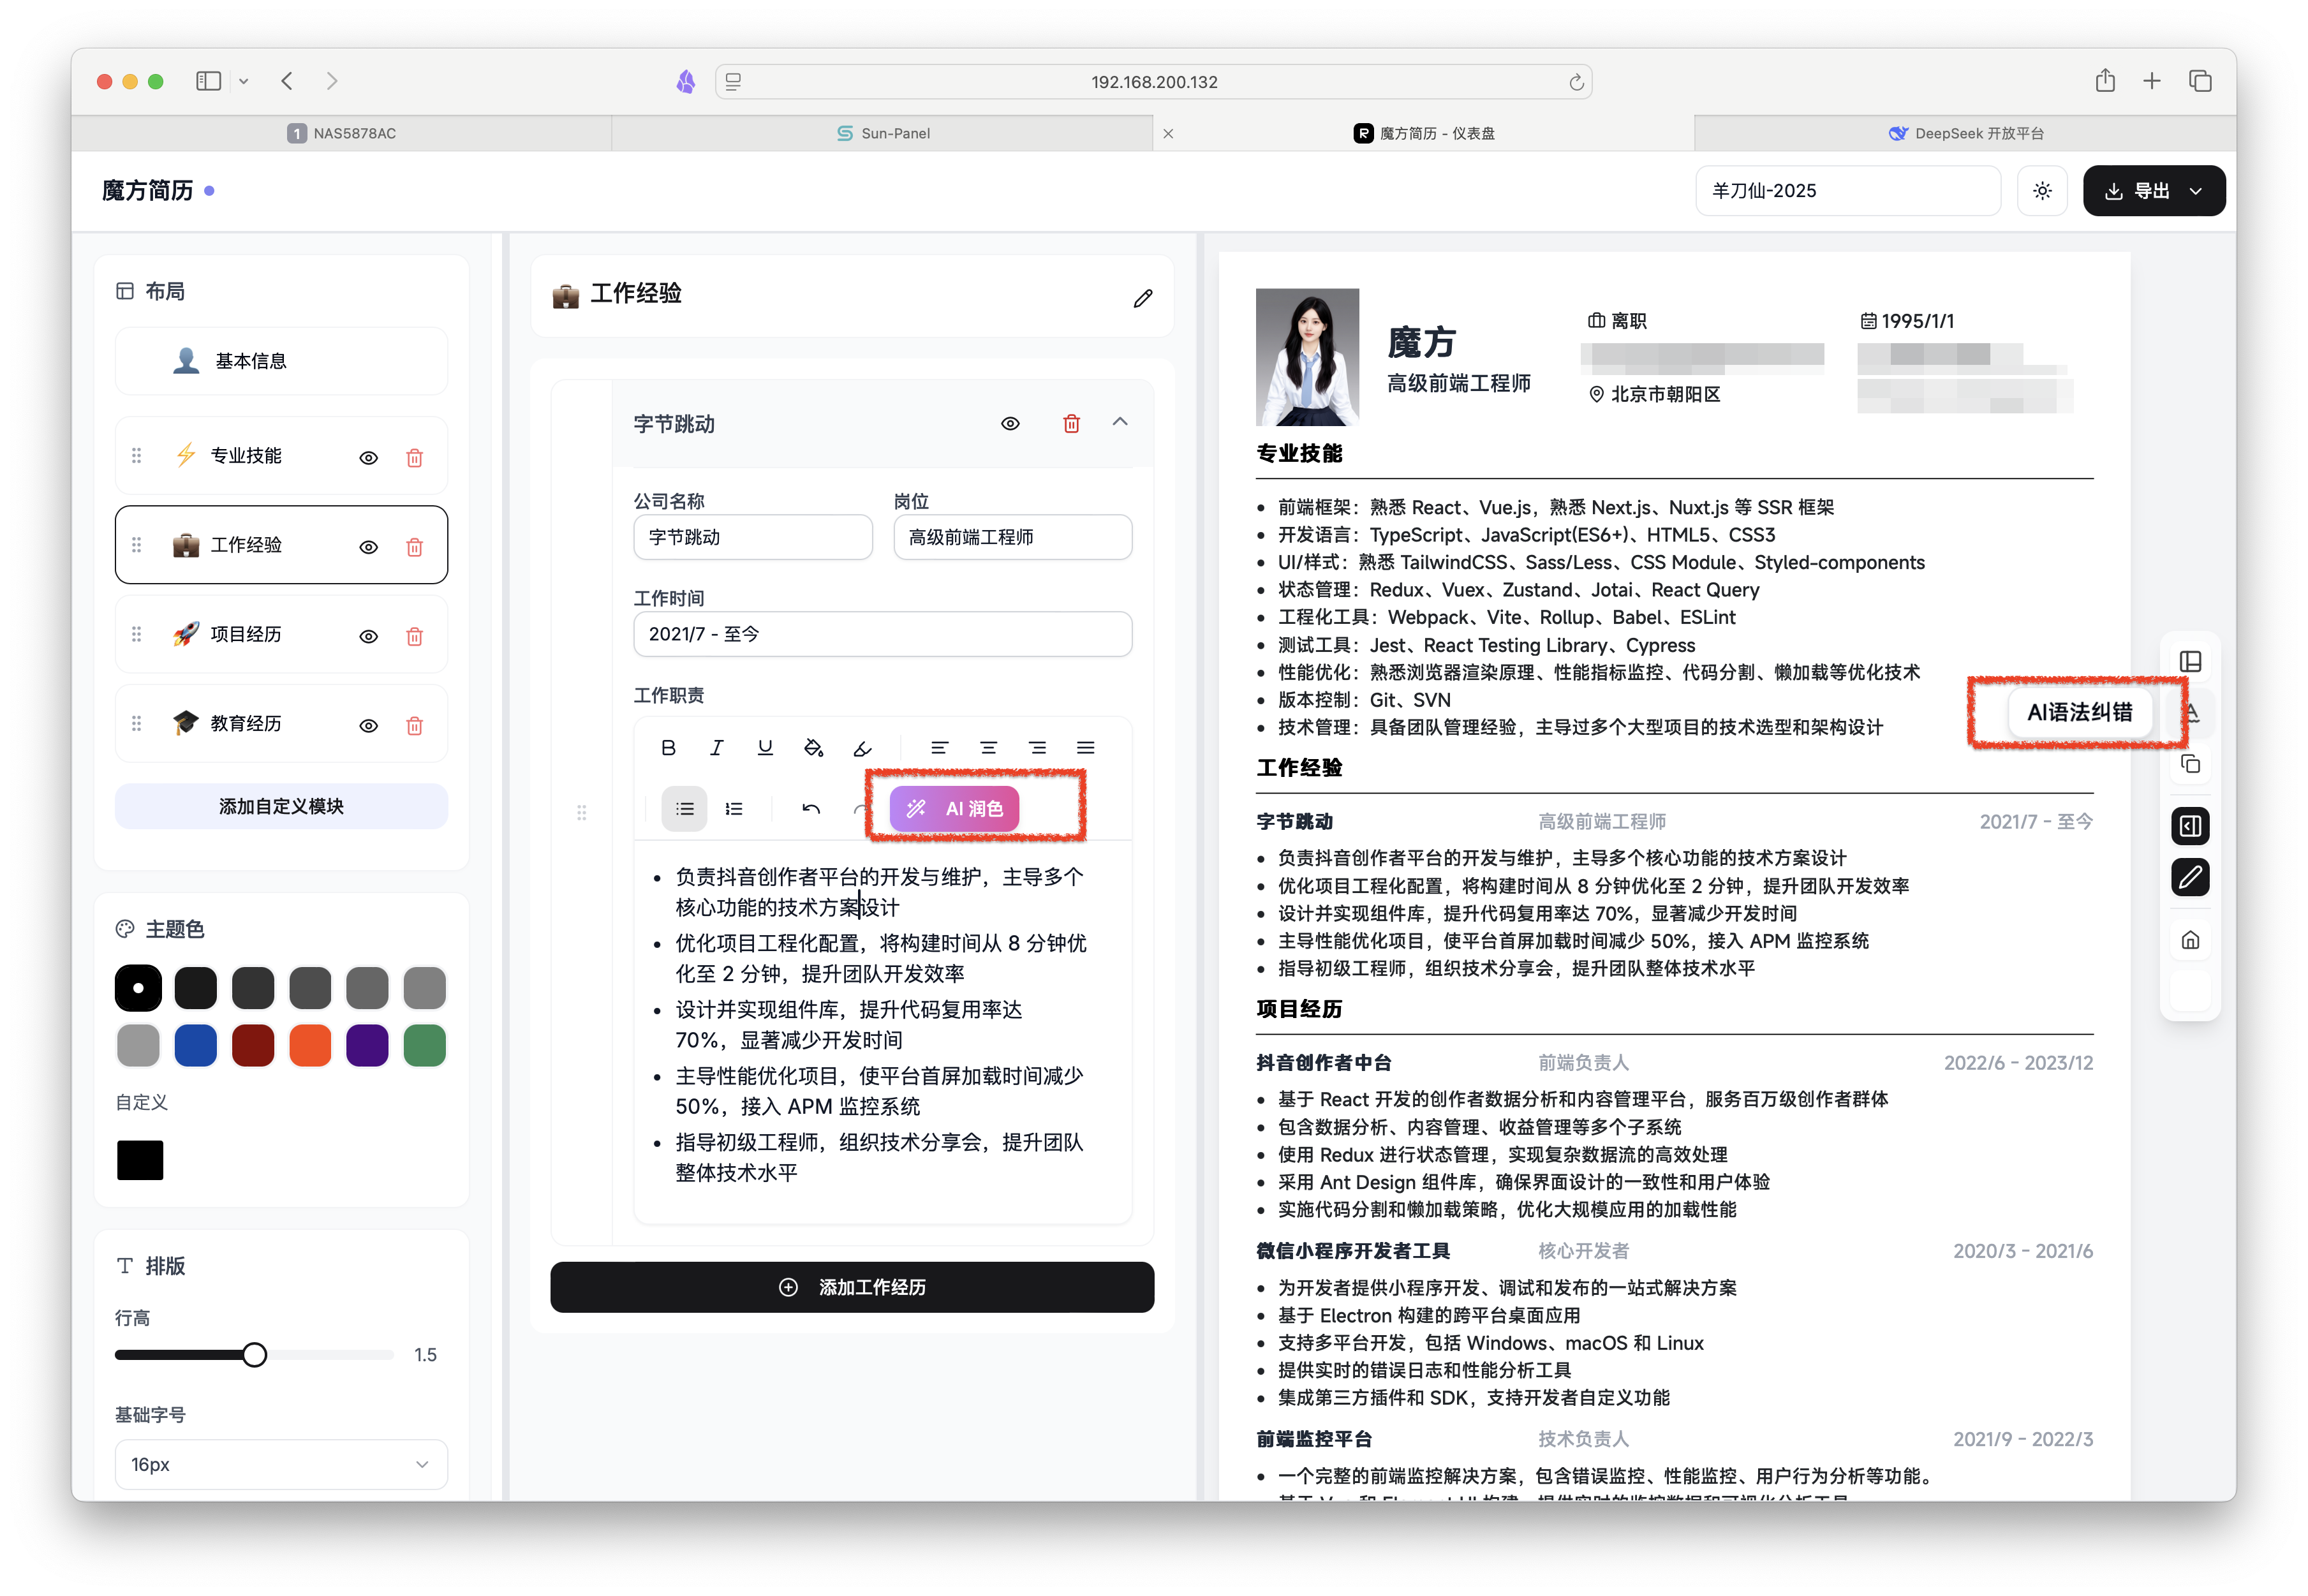Reload the page in address bar

click(1576, 82)
